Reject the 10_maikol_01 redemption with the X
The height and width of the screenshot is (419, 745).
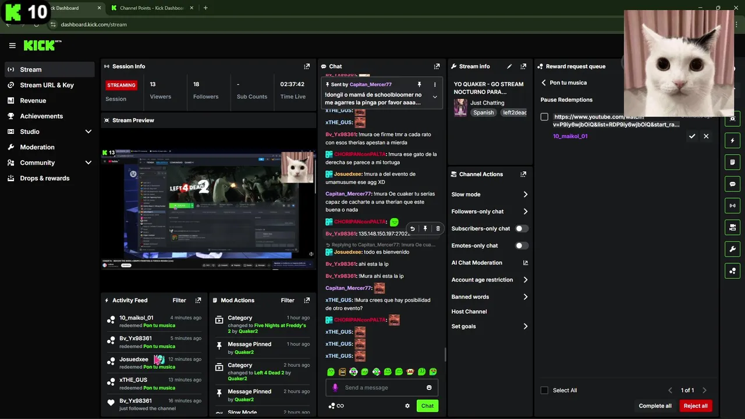point(706,136)
